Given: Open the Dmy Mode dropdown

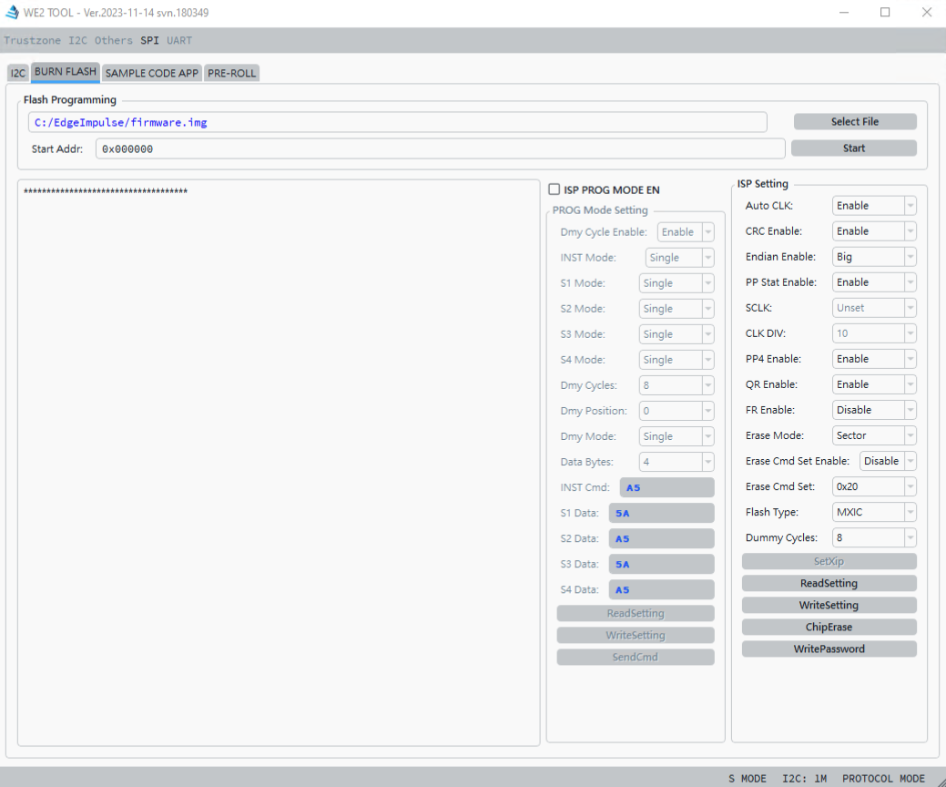Looking at the screenshot, I should click(676, 436).
